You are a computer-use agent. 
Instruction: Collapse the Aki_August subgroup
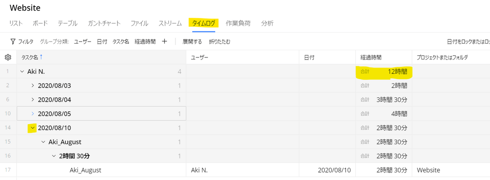pos(43,142)
